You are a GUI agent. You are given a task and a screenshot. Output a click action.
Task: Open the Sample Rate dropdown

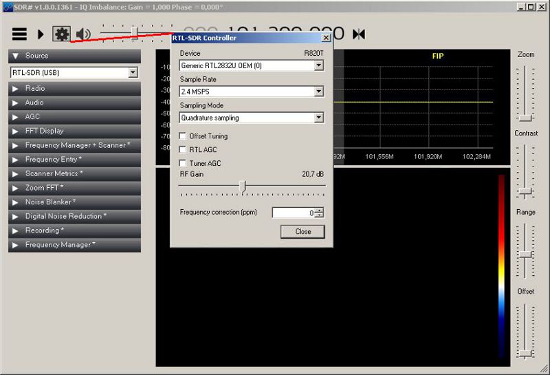coord(318,92)
